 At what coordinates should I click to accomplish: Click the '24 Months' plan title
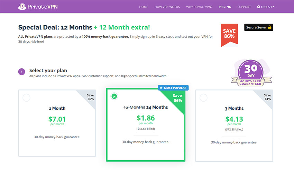[157, 107]
